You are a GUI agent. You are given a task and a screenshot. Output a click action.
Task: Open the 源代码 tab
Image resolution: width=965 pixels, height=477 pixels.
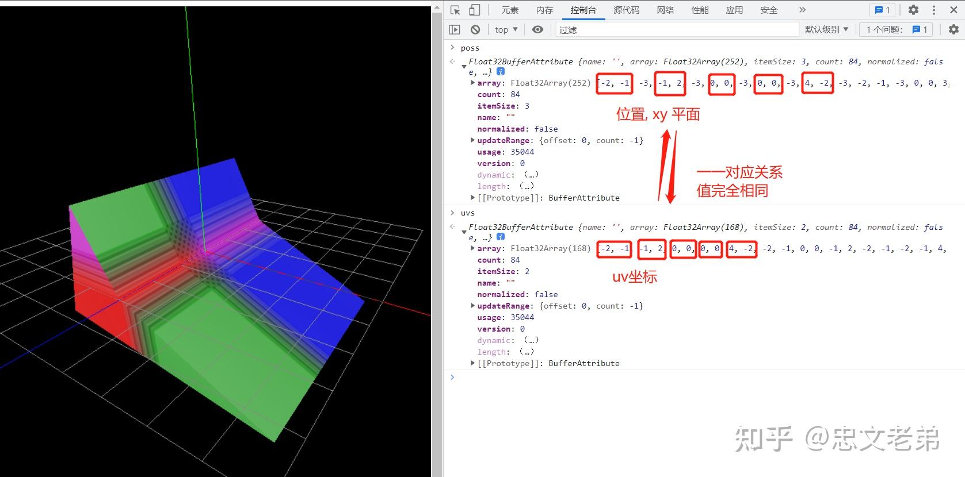click(x=626, y=10)
